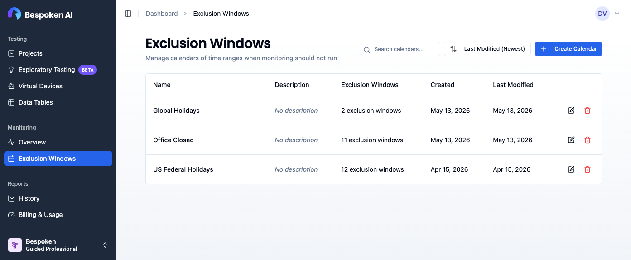The width and height of the screenshot is (631, 260).
Task: Focus the Search calendars field
Action: click(x=400, y=49)
